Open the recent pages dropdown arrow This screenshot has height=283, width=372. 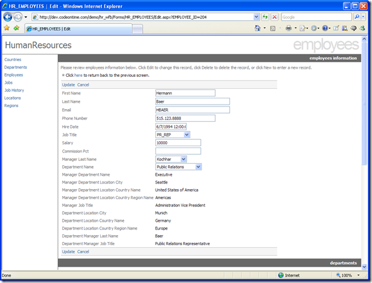(x=26, y=17)
